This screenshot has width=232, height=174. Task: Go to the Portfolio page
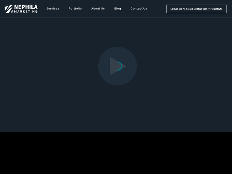(x=75, y=9)
